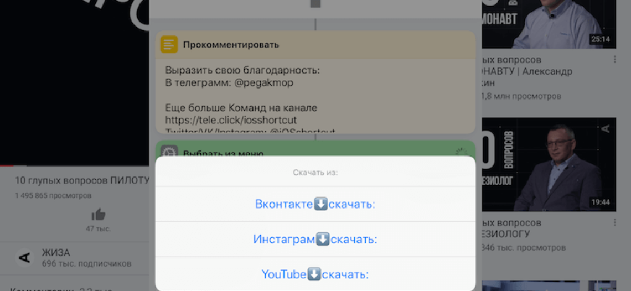Tap the 47 тыс. likes count
The image size is (631, 291).
[x=98, y=229]
